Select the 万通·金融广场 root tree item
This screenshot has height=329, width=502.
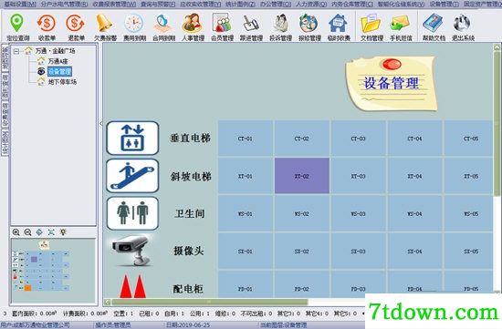pos(55,51)
